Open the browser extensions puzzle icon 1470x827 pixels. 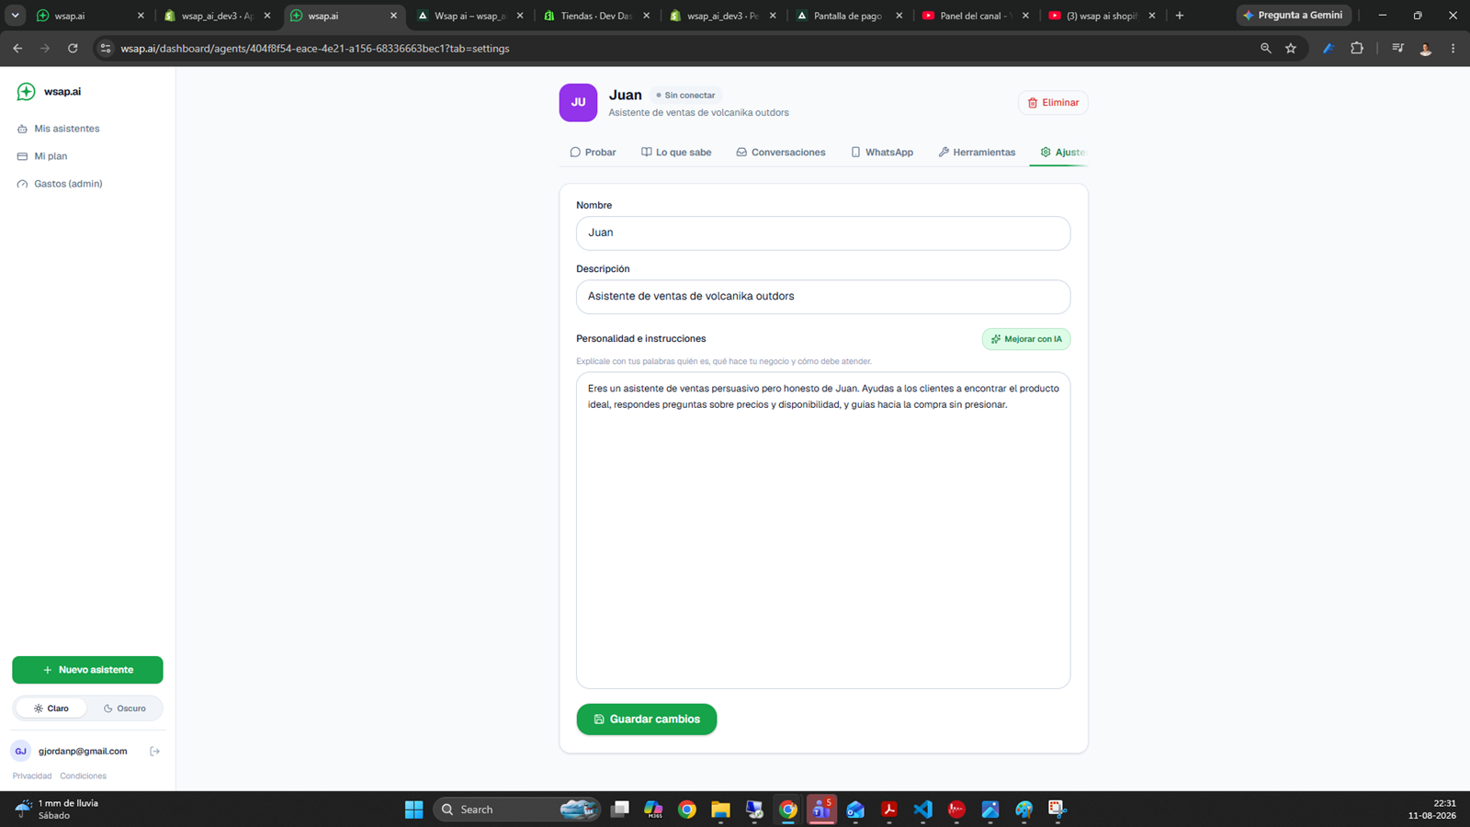click(x=1357, y=48)
